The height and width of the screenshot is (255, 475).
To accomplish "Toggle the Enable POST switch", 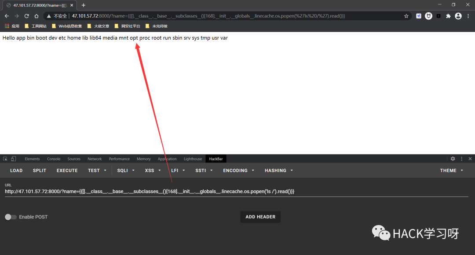I will tap(11, 217).
